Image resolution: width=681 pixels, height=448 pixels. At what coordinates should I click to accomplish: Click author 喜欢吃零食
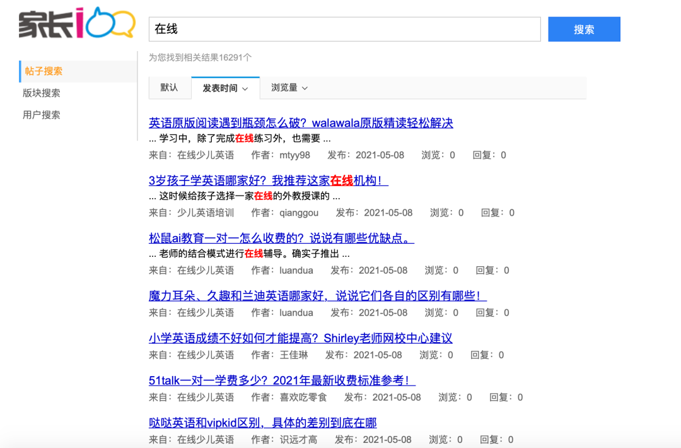click(303, 398)
